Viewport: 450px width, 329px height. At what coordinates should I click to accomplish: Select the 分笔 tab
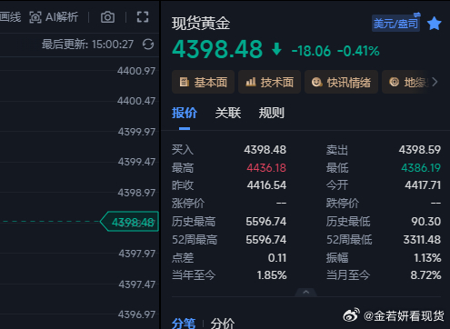pyautogui.click(x=184, y=324)
